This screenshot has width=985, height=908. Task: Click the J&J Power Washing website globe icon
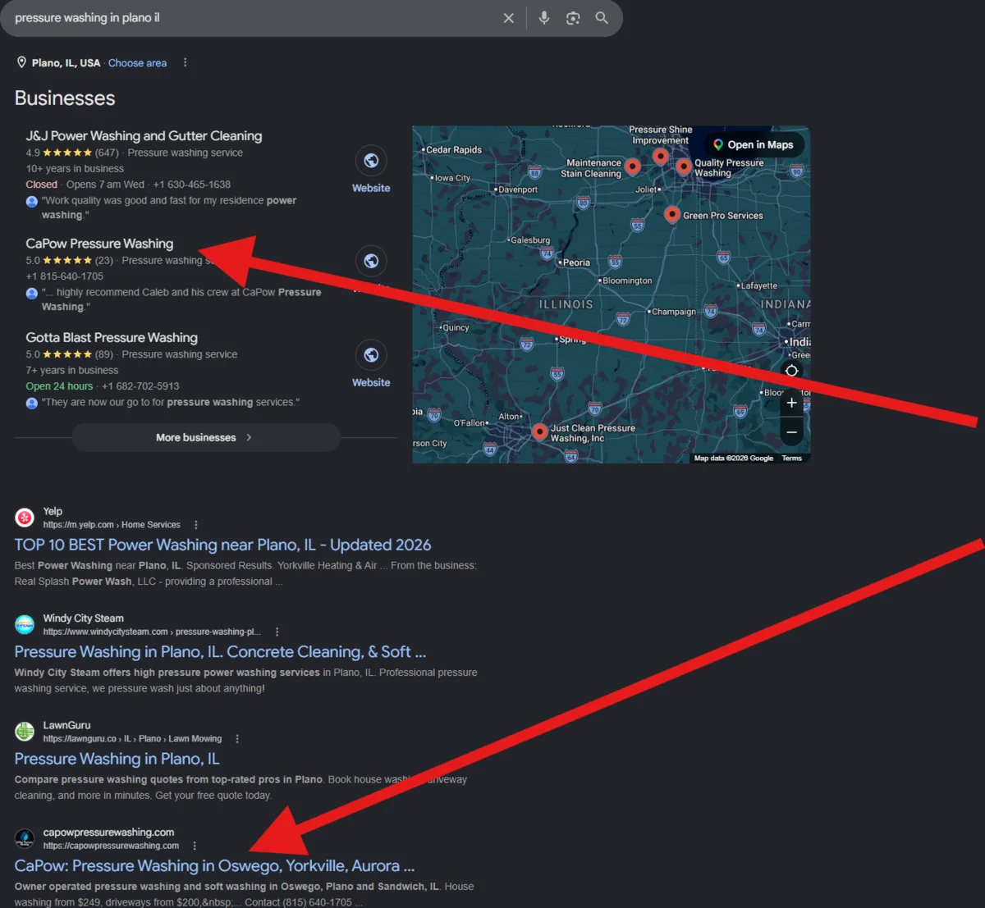371,161
